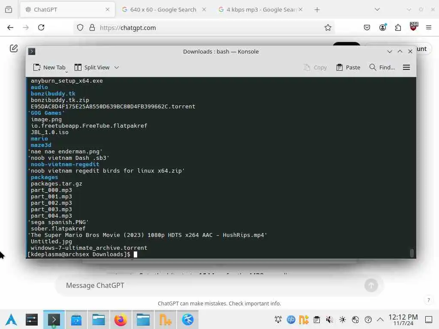Expand the hidden system tray icons arrow
The height and width of the screenshot is (329, 439).
[x=380, y=320]
